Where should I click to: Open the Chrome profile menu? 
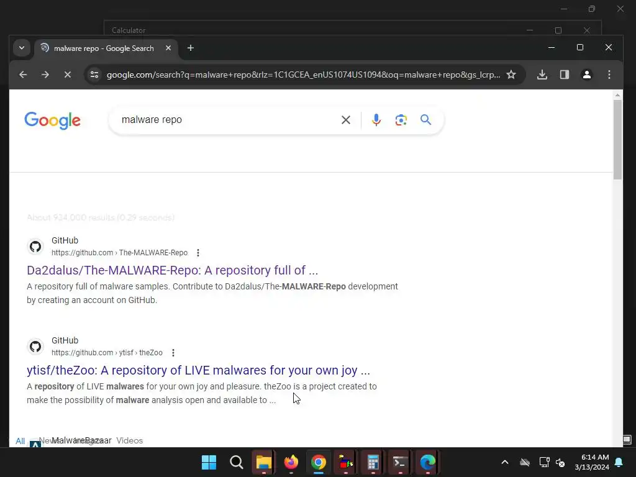tap(587, 75)
